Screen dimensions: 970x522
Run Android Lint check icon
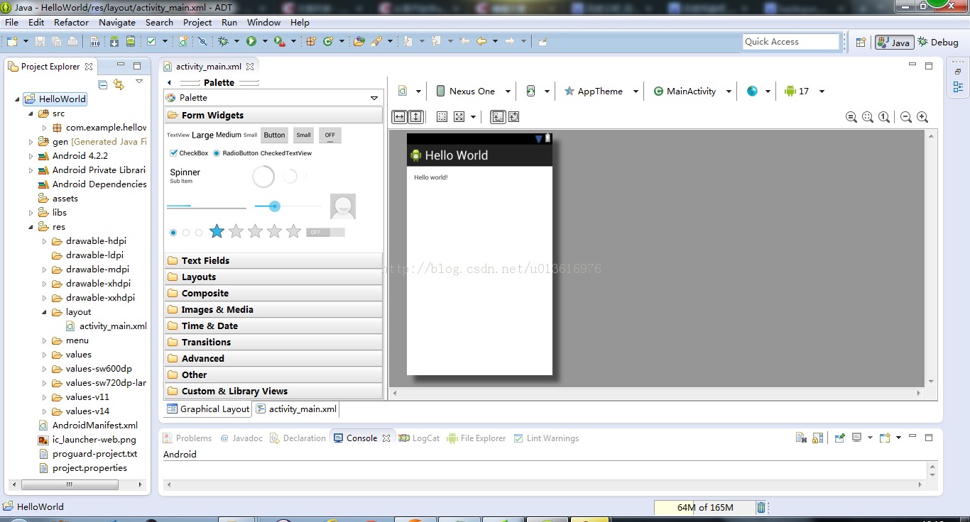[151, 42]
